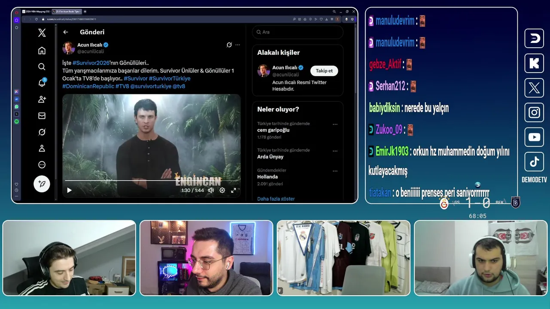
Task: Open options for the Hollanda trend
Action: tap(335, 171)
